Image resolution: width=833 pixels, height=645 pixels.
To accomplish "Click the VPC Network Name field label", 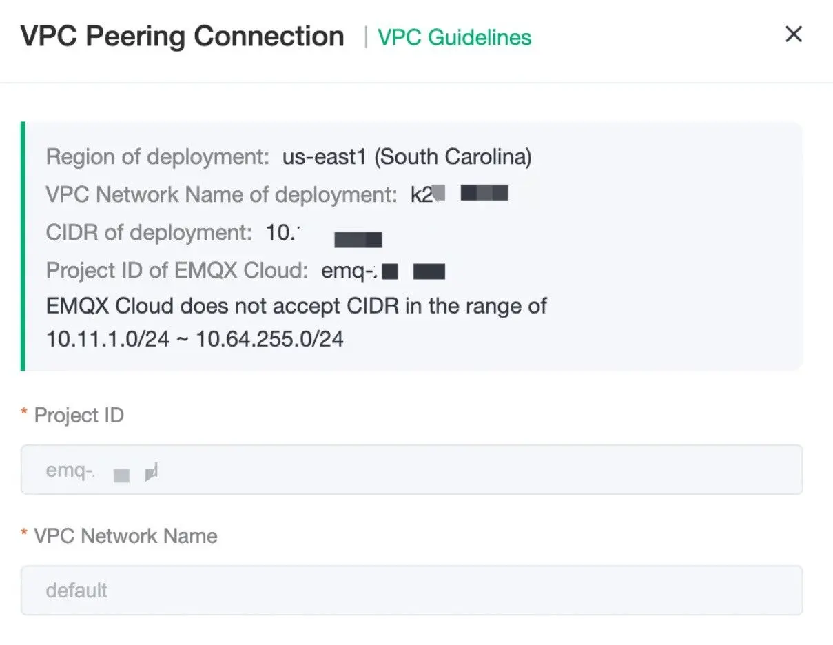I will pos(125,536).
